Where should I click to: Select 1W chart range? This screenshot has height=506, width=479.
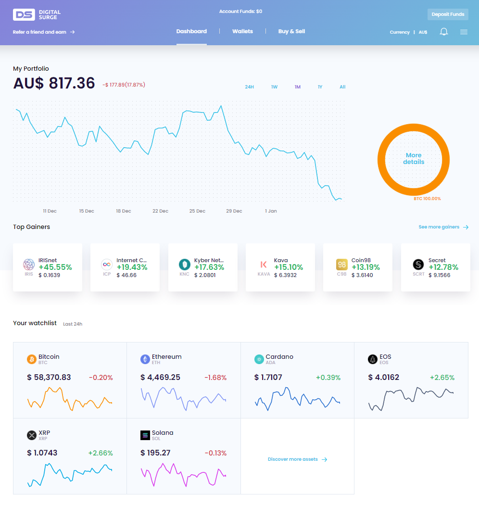pos(274,87)
